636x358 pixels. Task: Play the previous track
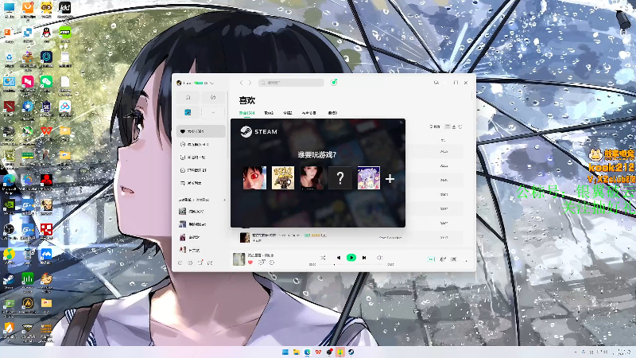tap(339, 258)
